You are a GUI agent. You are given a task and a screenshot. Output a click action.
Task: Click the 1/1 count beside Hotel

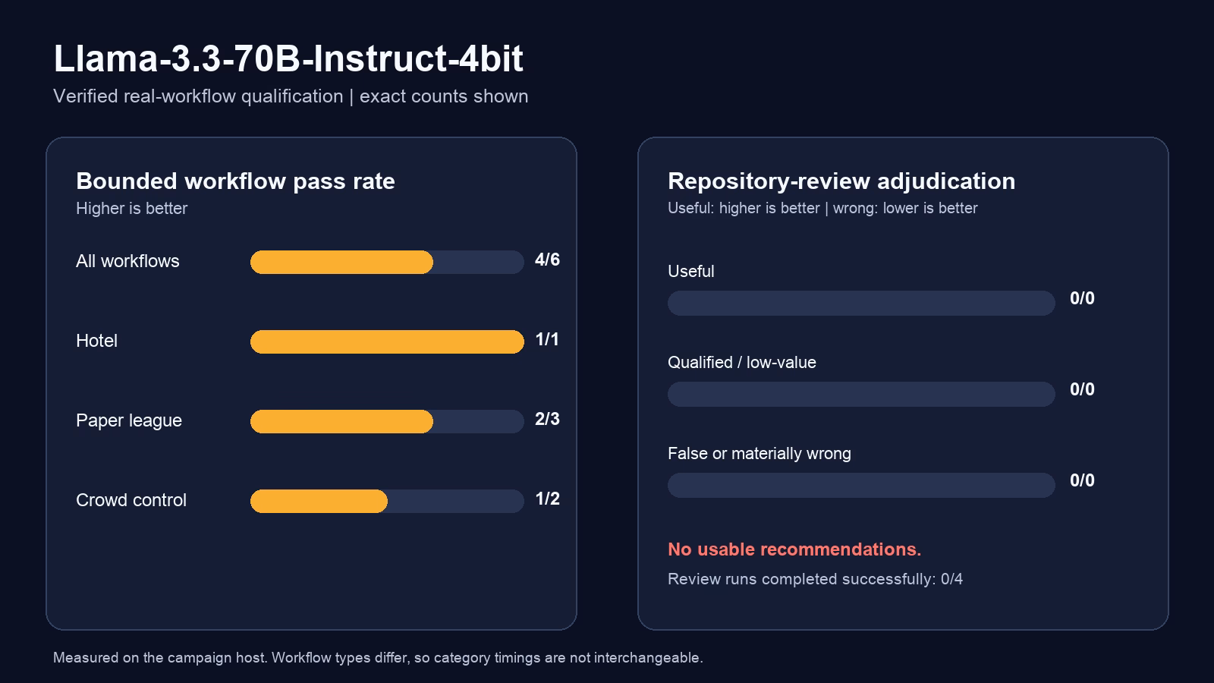point(547,339)
